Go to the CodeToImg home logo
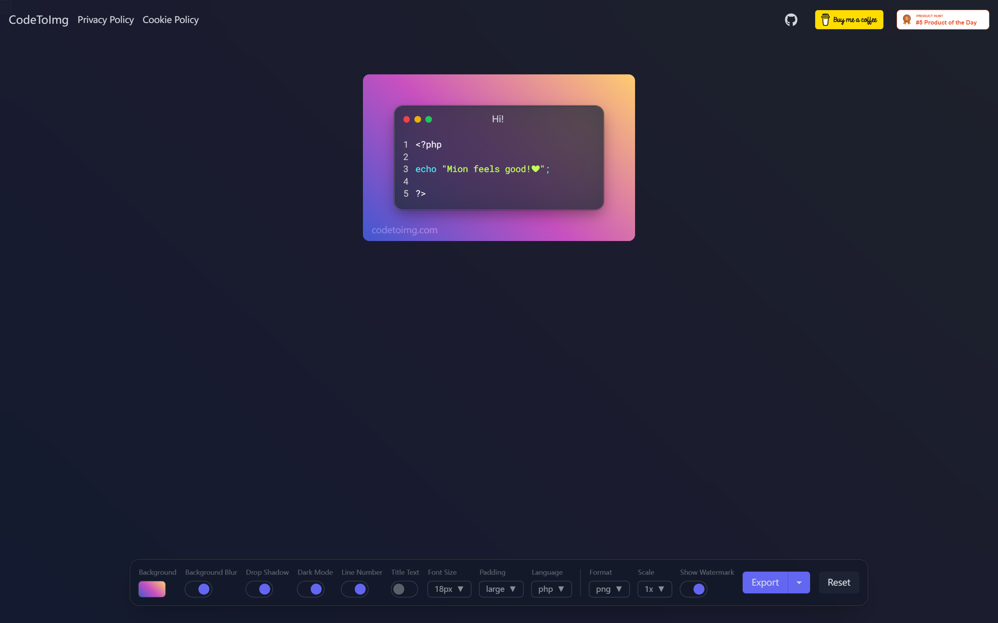998x623 pixels. 38,20
